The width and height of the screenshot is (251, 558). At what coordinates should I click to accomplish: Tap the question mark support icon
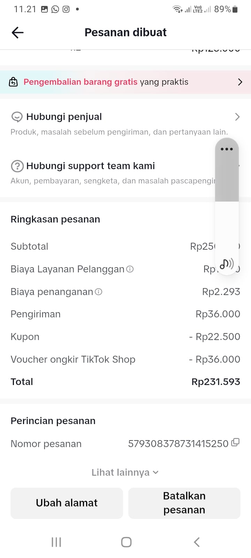(x=17, y=166)
